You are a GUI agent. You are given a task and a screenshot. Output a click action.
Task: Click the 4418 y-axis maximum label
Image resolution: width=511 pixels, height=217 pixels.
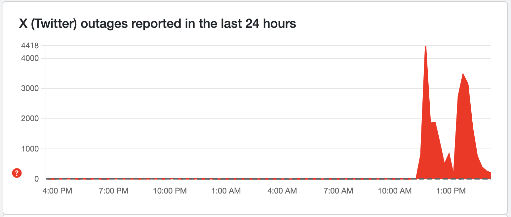click(30, 46)
